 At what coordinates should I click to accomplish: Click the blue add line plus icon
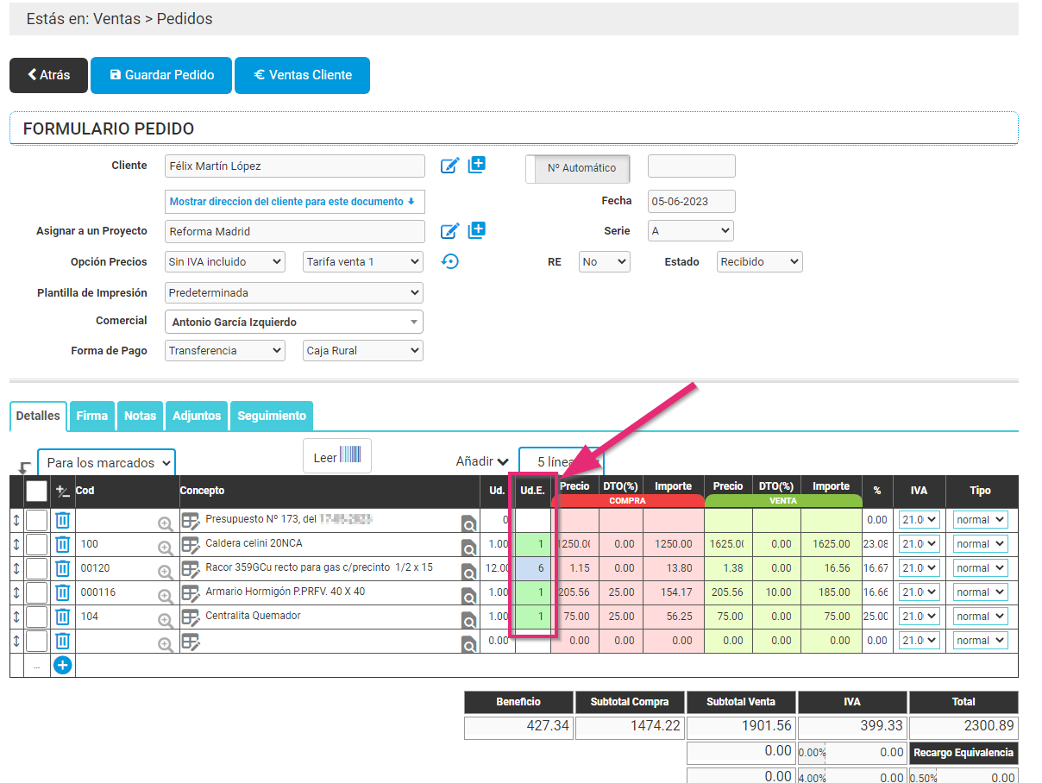pyautogui.click(x=63, y=665)
